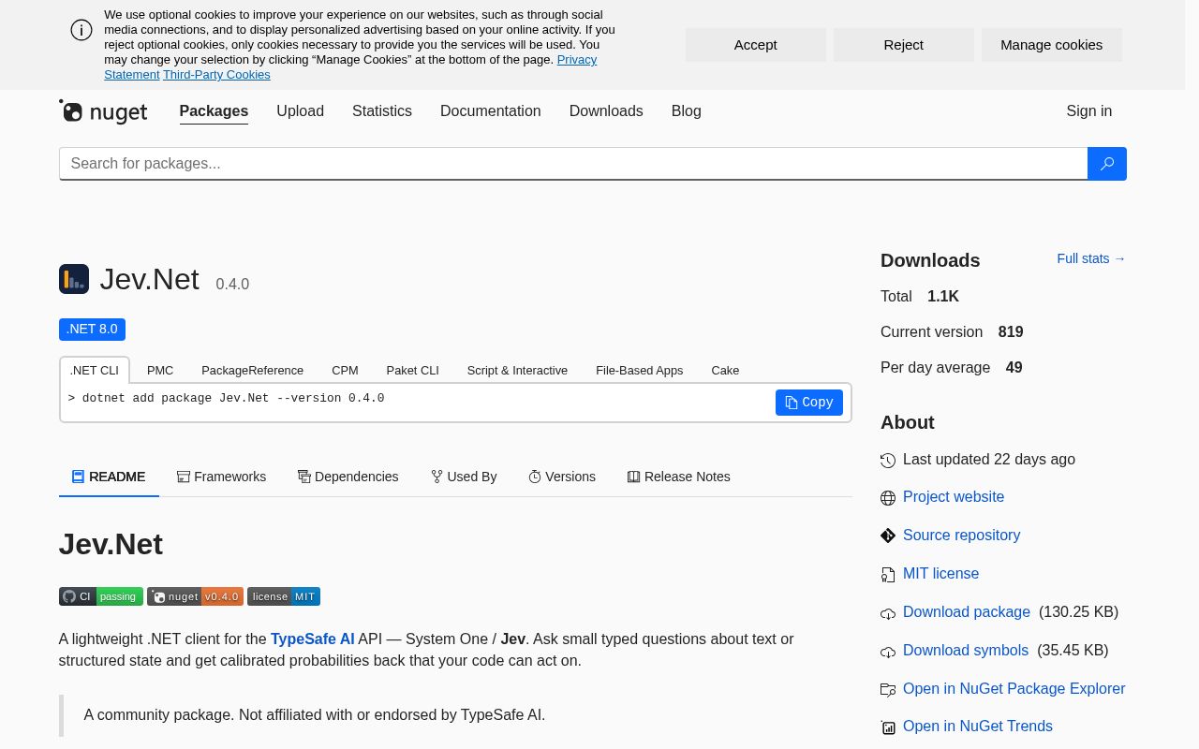The image size is (1199, 749).
Task: Click the history icon beside Last updated
Action: click(888, 461)
